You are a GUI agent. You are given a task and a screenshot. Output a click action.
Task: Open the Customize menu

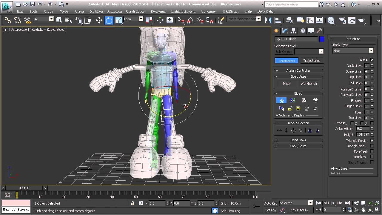tap(208, 11)
